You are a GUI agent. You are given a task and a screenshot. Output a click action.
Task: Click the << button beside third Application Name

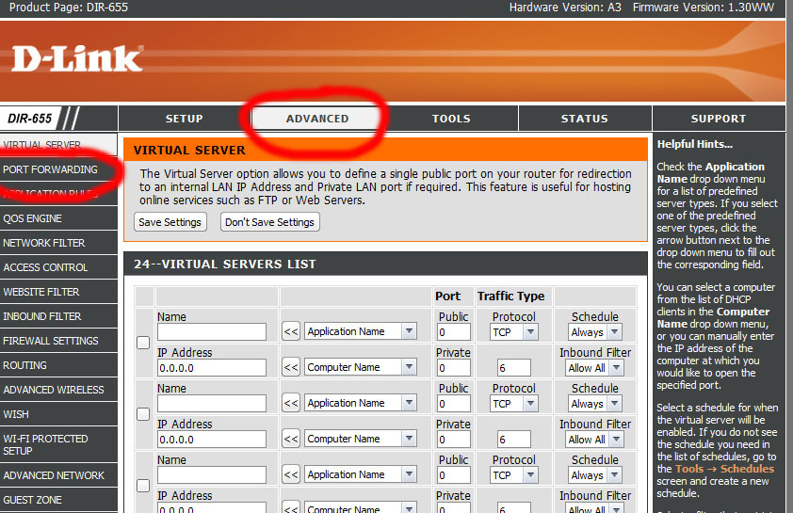coord(291,475)
